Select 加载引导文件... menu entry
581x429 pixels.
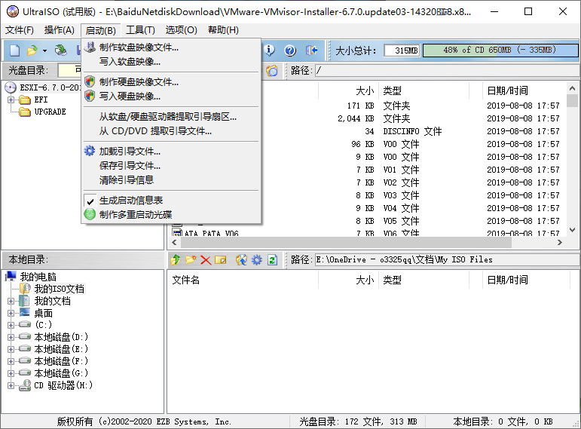pyautogui.click(x=171, y=152)
